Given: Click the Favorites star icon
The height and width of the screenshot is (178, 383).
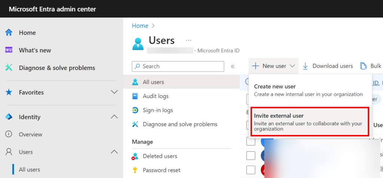Looking at the screenshot, I should [9, 92].
